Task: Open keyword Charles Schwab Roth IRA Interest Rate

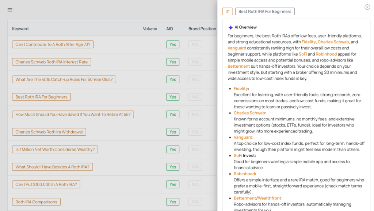Action: (51, 62)
